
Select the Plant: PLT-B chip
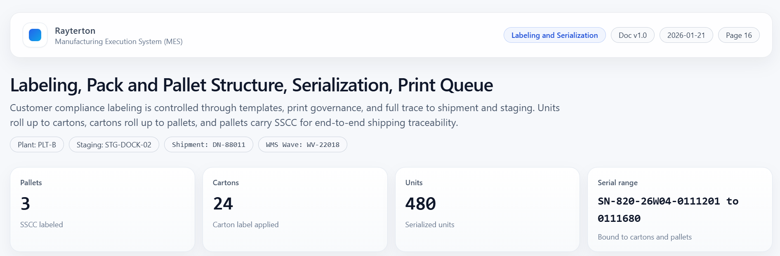tap(37, 145)
